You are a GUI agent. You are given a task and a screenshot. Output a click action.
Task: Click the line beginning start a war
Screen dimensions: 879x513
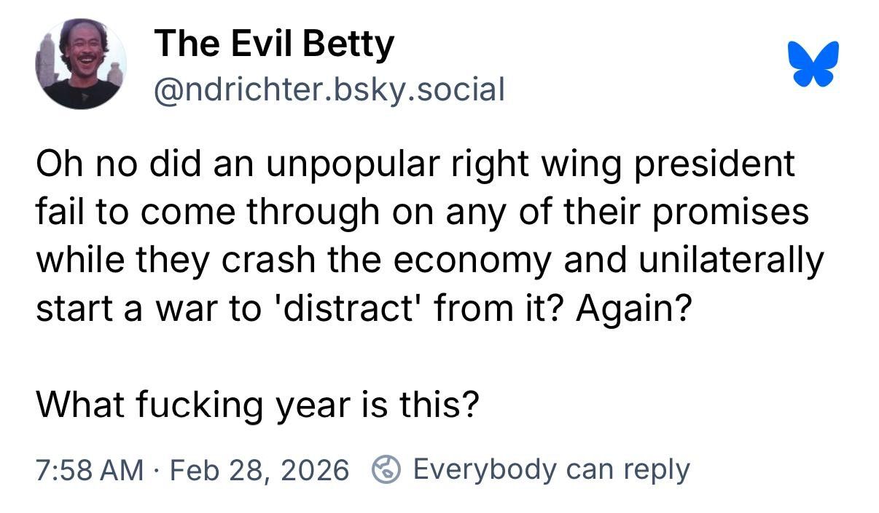[x=363, y=310]
